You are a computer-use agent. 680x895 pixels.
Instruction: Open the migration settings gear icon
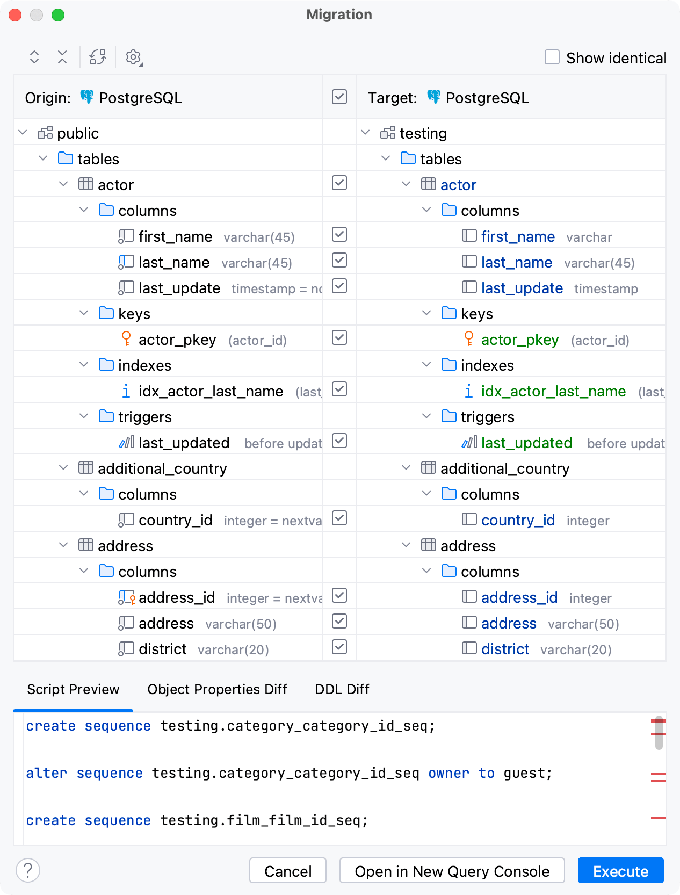coord(133,57)
